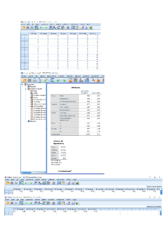This screenshot has width=168, height=238.
Task: Open the Archivo menu in the output viewer
Action: tap(24, 76)
